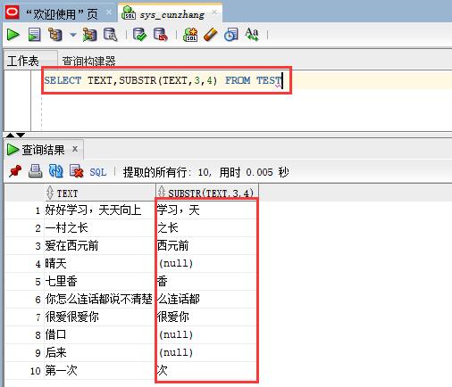Screen dimensions: 452x387
Task: Select the 工作表 tab
Action: pos(23,61)
